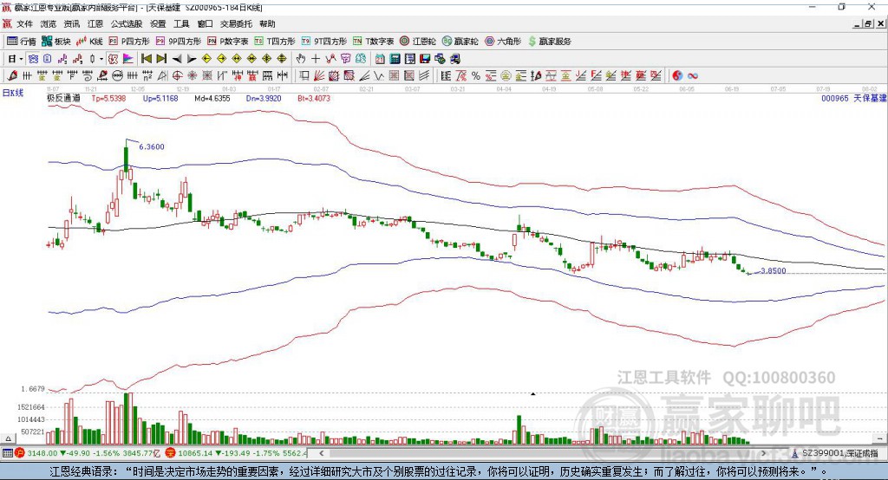This screenshot has width=888, height=480.
Task: Click the Tp=5.5398 indicator value
Action: (108, 99)
